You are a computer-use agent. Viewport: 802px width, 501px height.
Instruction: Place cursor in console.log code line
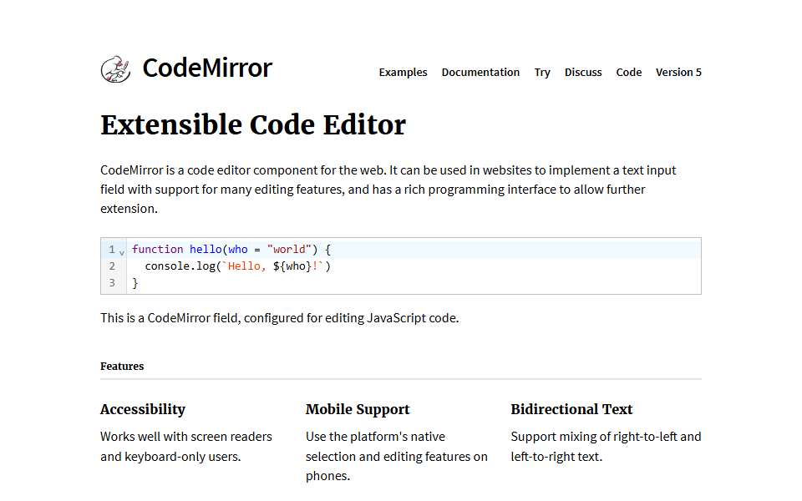414,266
